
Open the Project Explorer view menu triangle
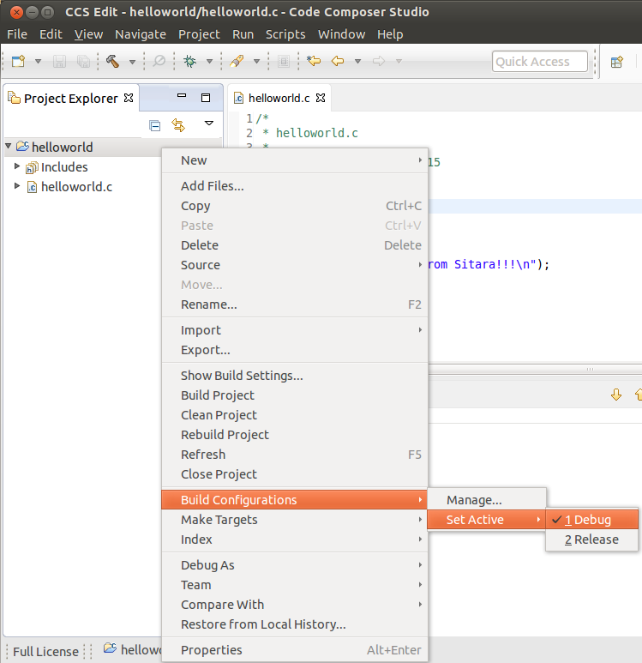pos(209,123)
